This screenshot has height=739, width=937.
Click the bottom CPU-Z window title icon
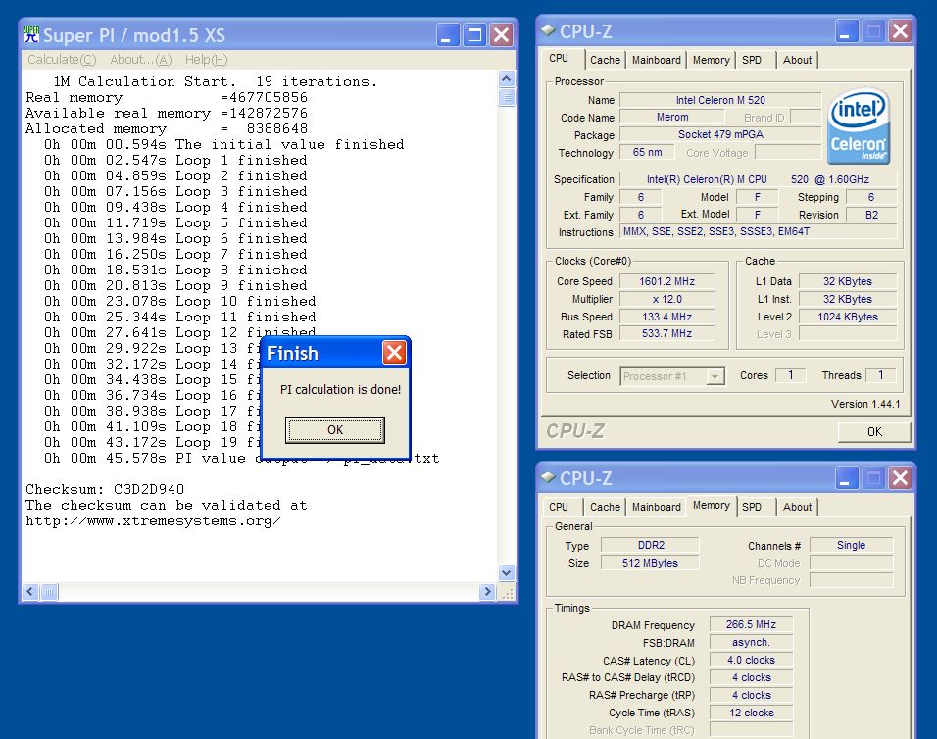pyautogui.click(x=548, y=477)
